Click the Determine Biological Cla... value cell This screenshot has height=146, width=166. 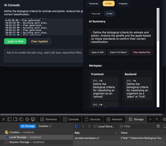click(x=142, y=138)
